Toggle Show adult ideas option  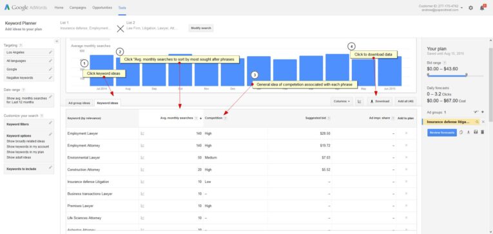point(19,157)
